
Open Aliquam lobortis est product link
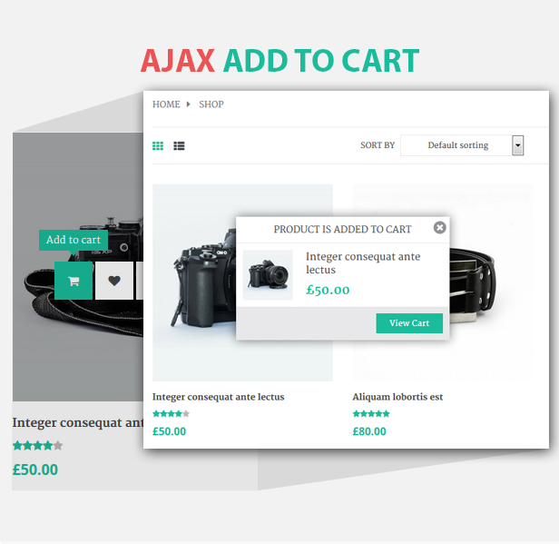pyautogui.click(x=397, y=397)
